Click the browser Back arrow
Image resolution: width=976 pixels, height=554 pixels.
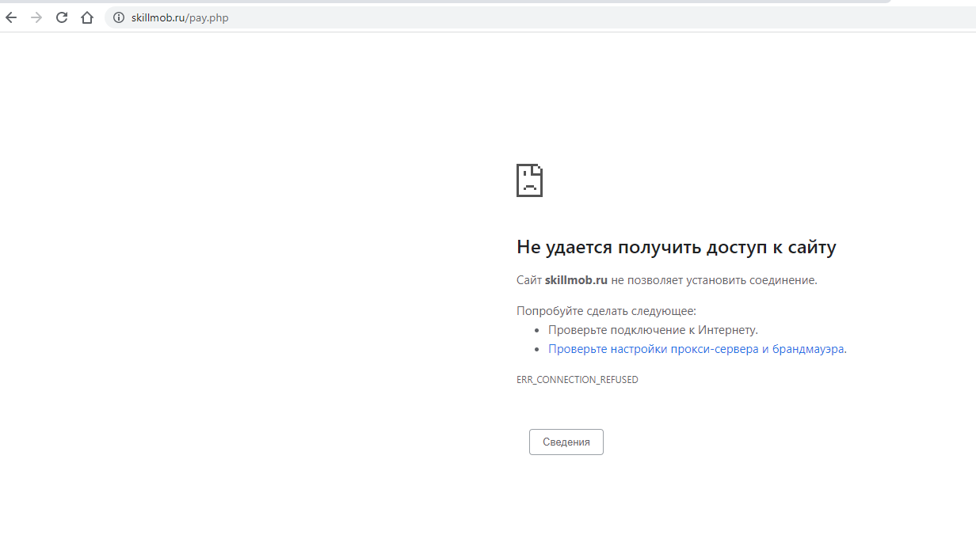point(11,17)
